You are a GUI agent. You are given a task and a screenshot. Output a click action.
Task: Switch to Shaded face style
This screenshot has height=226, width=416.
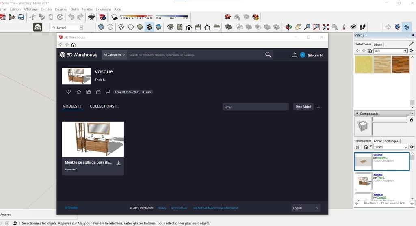(140, 27)
